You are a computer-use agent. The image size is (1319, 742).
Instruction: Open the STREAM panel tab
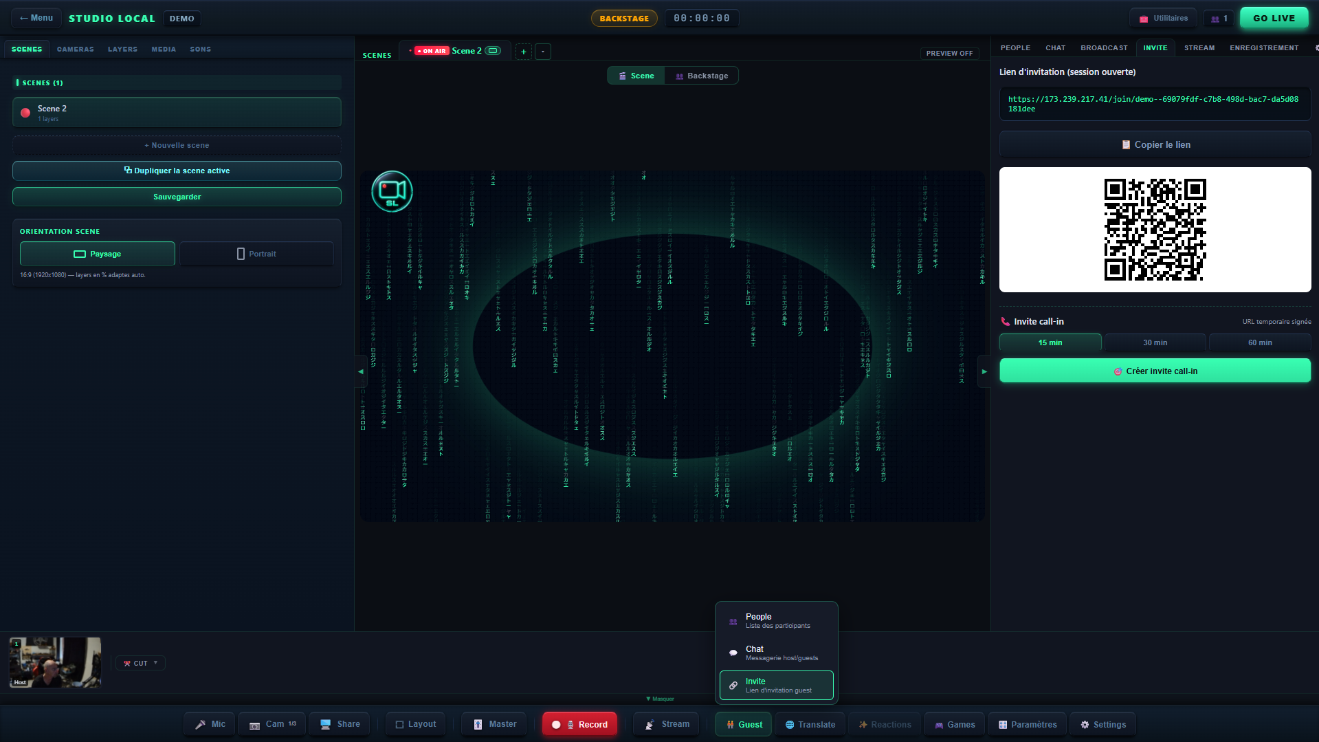click(1199, 48)
